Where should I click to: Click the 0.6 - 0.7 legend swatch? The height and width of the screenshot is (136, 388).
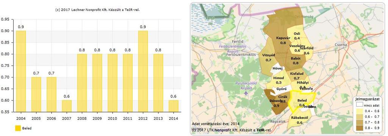[x=359, y=116]
